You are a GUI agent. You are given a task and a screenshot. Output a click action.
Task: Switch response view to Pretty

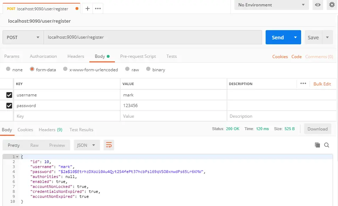[13, 145]
